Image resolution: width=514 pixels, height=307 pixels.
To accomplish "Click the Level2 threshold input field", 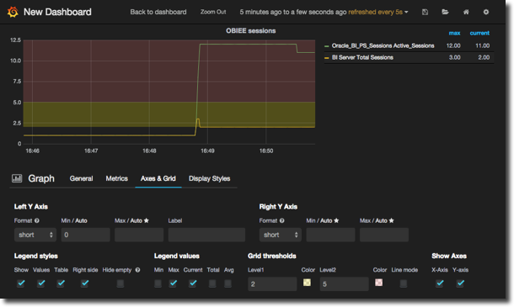I will 344,284.
